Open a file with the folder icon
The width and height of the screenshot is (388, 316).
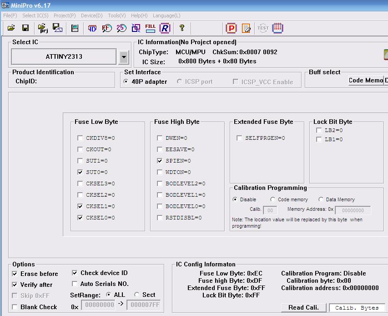tap(11, 28)
